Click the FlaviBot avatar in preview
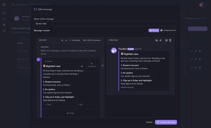This screenshot has width=211, height=128. click(x=114, y=50)
